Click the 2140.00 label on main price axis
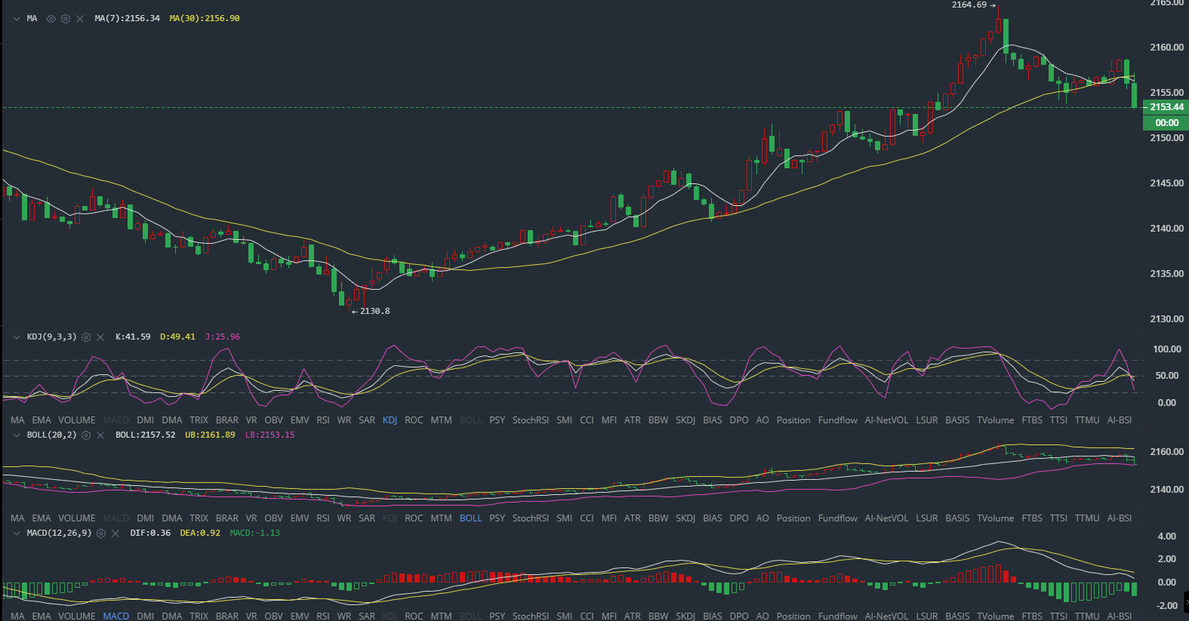This screenshot has height=621, width=1189. click(x=1166, y=229)
